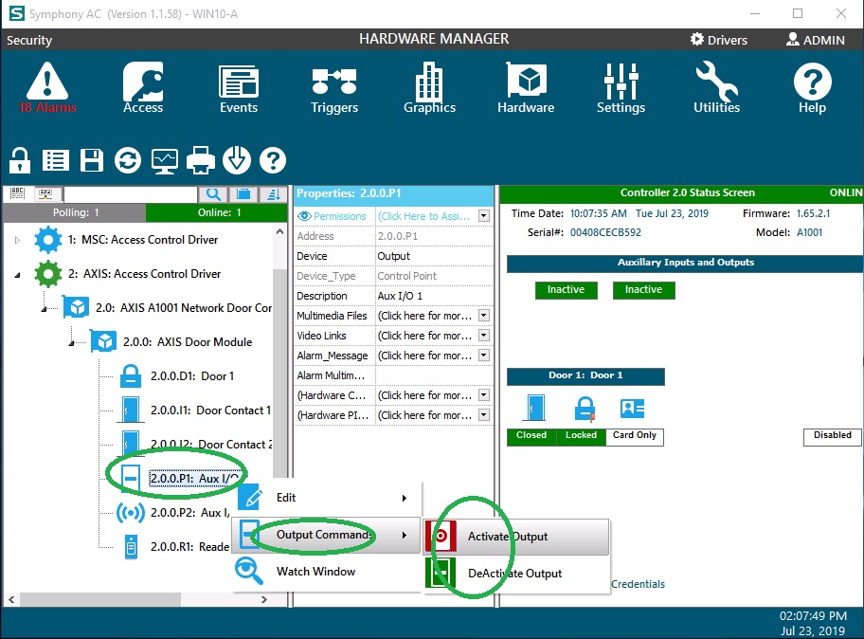Click the Permissions link in Properties
864x639 pixels.
339,216
